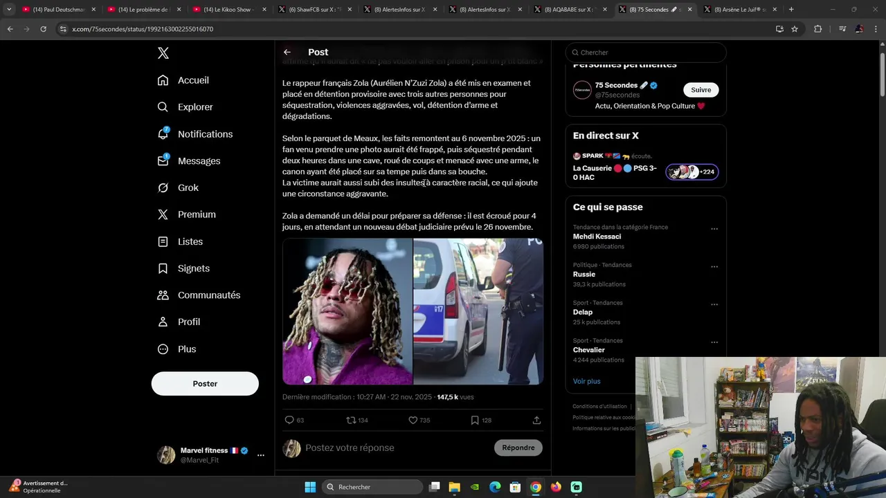Open the Windows Start menu

coord(309,487)
